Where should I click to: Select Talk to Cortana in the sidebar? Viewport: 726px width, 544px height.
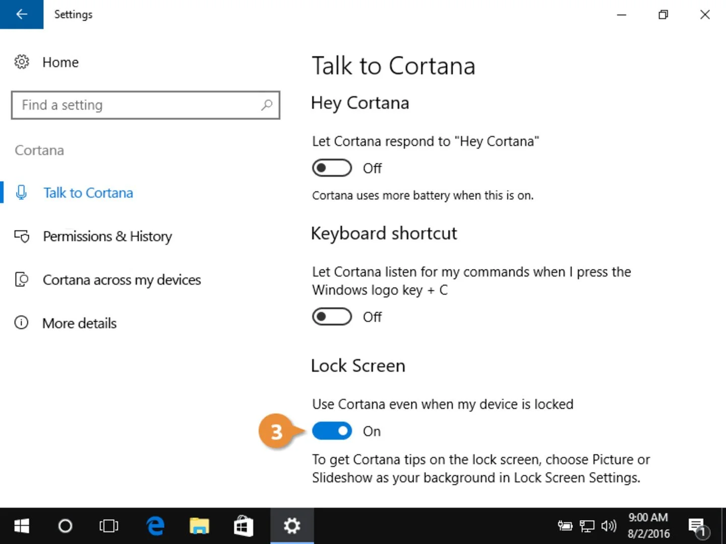88,193
